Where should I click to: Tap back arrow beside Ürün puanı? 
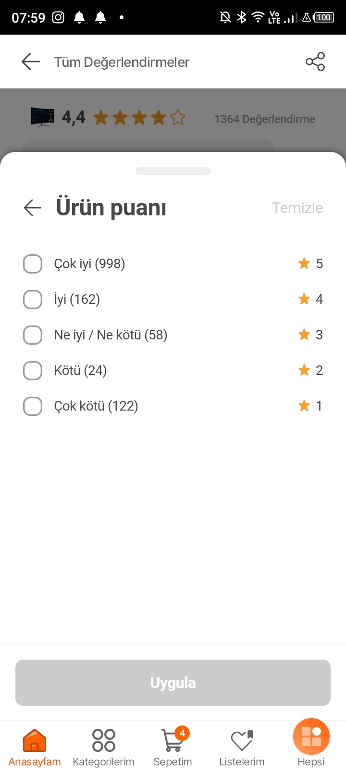tap(33, 208)
